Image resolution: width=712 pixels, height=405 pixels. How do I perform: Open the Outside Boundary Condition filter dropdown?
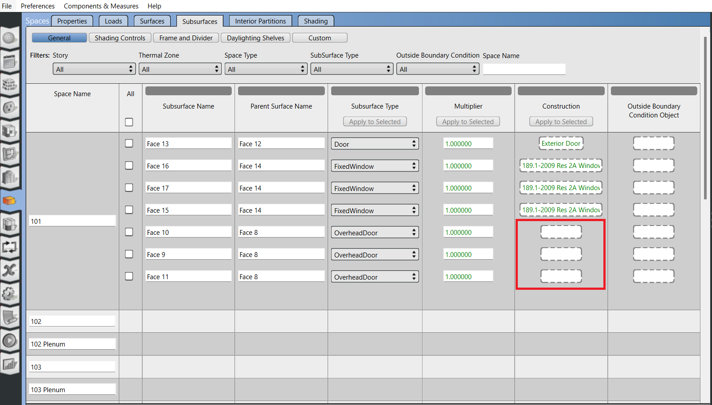438,69
